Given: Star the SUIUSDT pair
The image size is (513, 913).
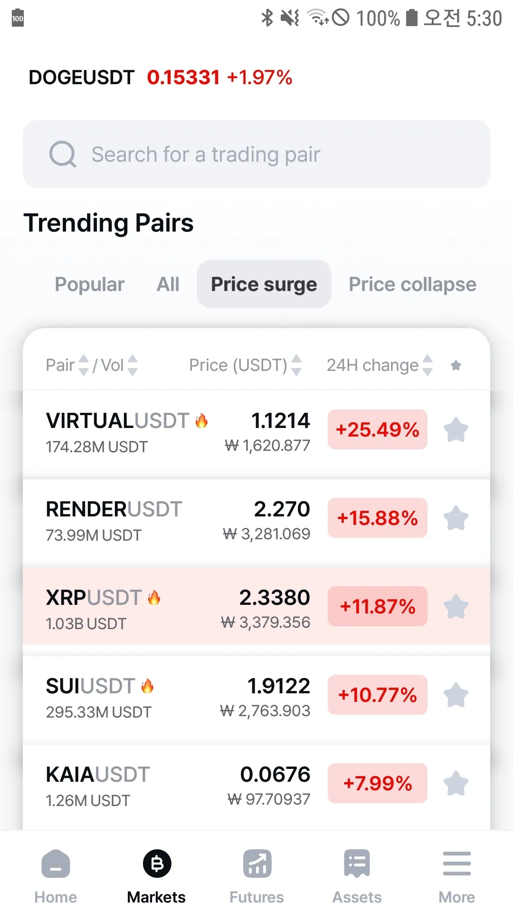Looking at the screenshot, I should [456, 695].
